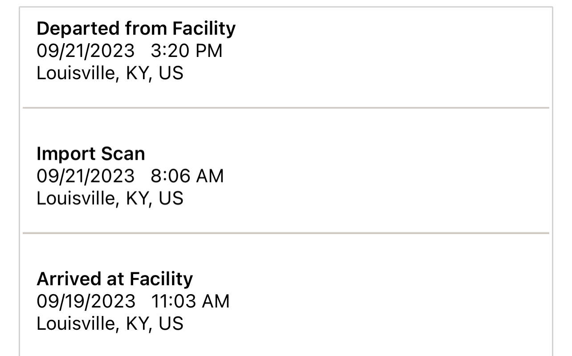Click the date in Import Scan entry
This screenshot has height=356, width=572.
point(86,176)
